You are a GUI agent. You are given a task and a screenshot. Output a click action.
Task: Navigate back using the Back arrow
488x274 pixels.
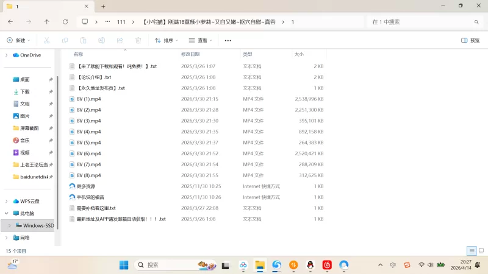pyautogui.click(x=10, y=22)
